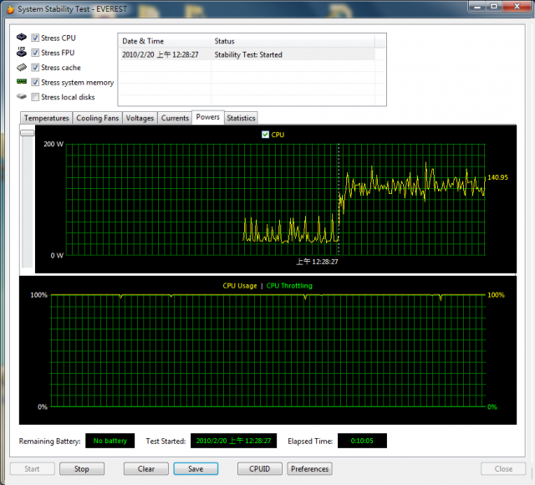Viewport: 535px width, 485px height.
Task: Toggle the Stress system memory checkbox
Action: 35,82
